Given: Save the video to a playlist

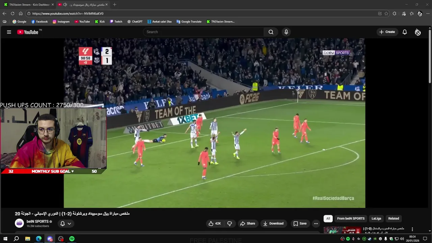Looking at the screenshot, I should click(300, 223).
